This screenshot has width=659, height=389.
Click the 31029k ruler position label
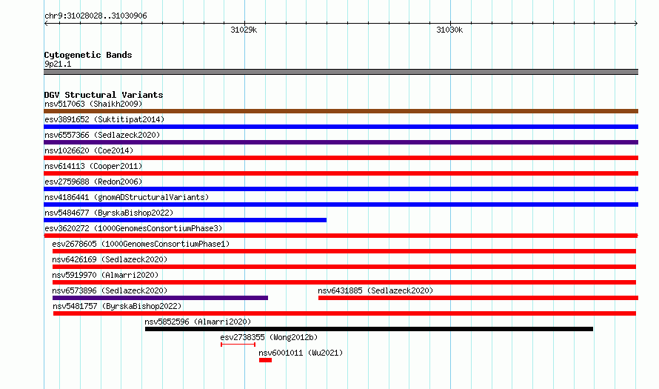244,30
